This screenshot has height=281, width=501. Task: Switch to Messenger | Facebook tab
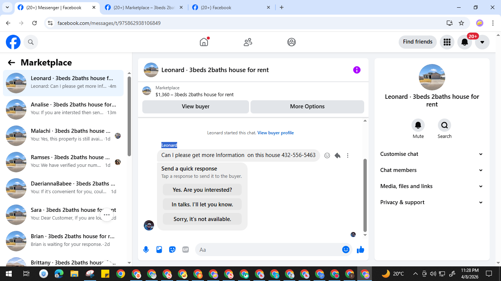pos(56,7)
